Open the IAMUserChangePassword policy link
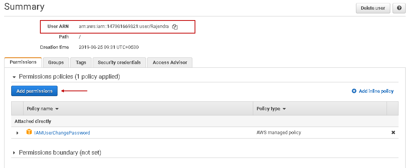 pyautogui.click(x=62, y=133)
